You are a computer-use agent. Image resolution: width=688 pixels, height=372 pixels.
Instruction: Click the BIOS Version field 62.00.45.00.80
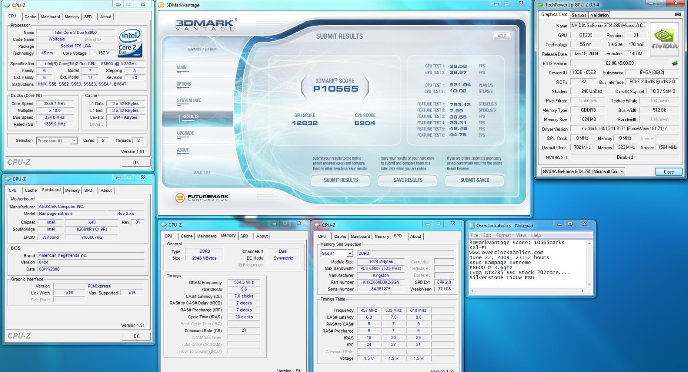[619, 63]
